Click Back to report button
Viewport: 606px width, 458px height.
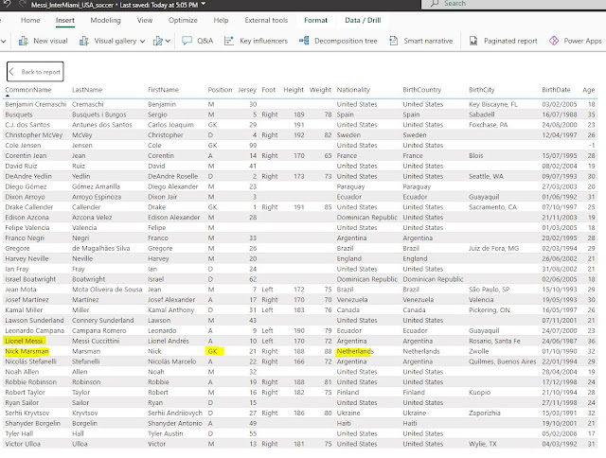(35, 72)
